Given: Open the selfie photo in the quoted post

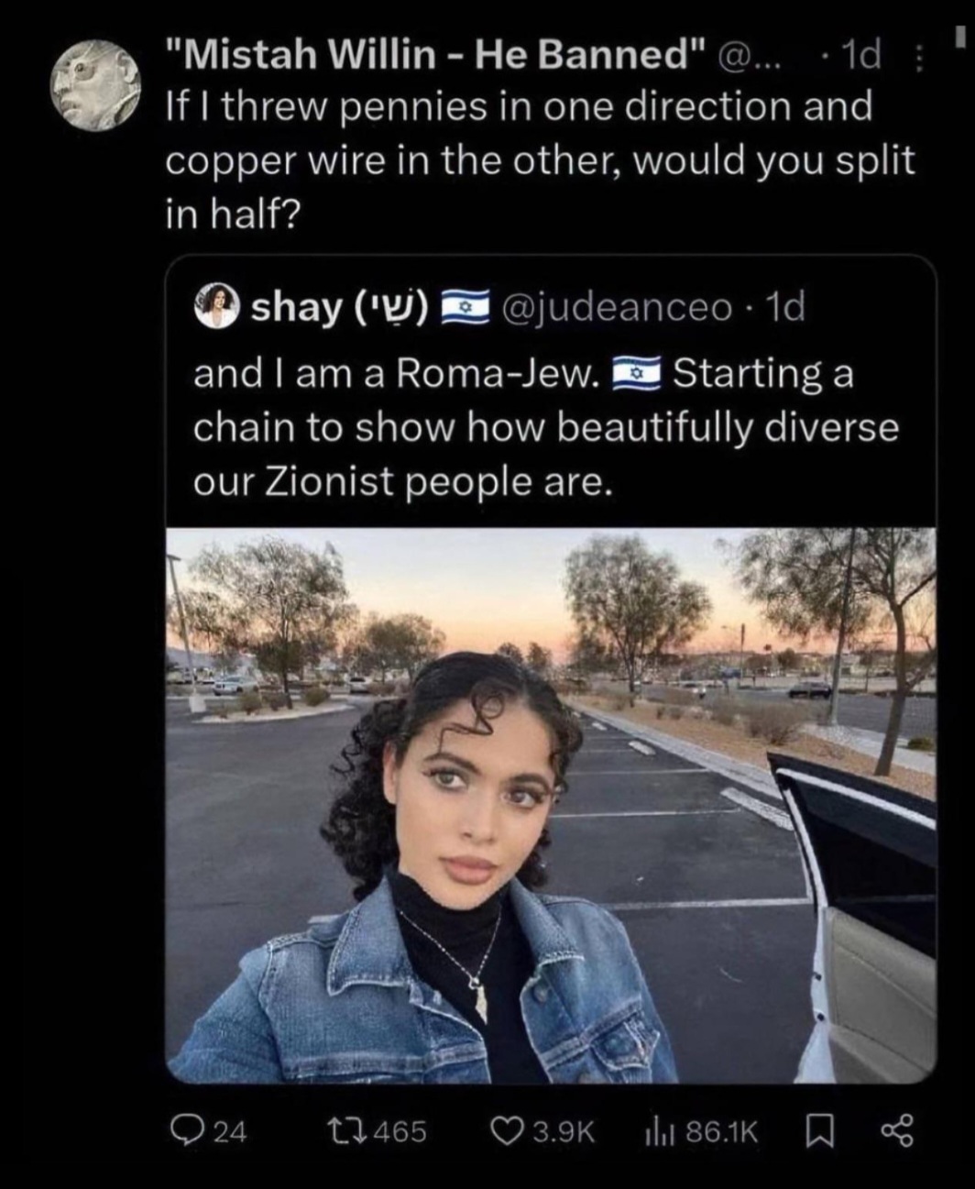Looking at the screenshot, I should point(551,805).
